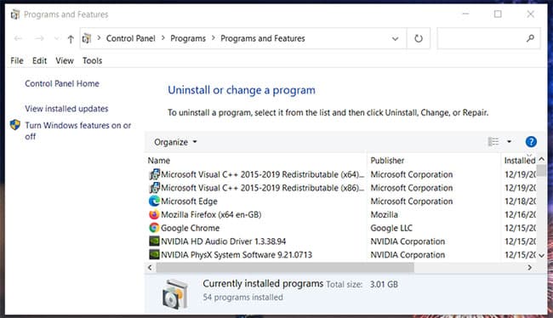Click Google LLC publisher cell
The image size is (553, 318).
pyautogui.click(x=391, y=228)
